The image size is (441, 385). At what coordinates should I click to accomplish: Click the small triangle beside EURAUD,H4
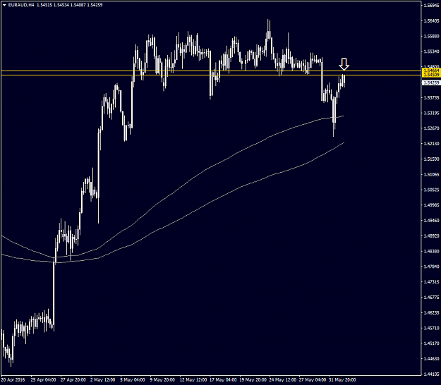click(4, 5)
